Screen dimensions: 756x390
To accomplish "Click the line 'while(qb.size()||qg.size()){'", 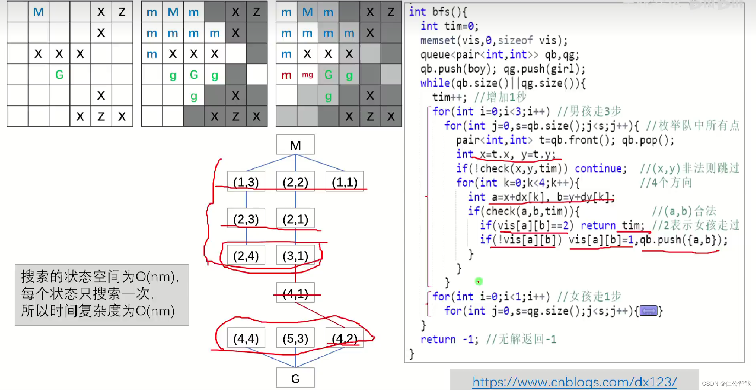I will click(x=503, y=83).
